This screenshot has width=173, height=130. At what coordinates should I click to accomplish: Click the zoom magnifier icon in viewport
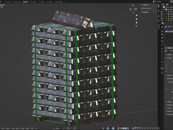coord(137,16)
